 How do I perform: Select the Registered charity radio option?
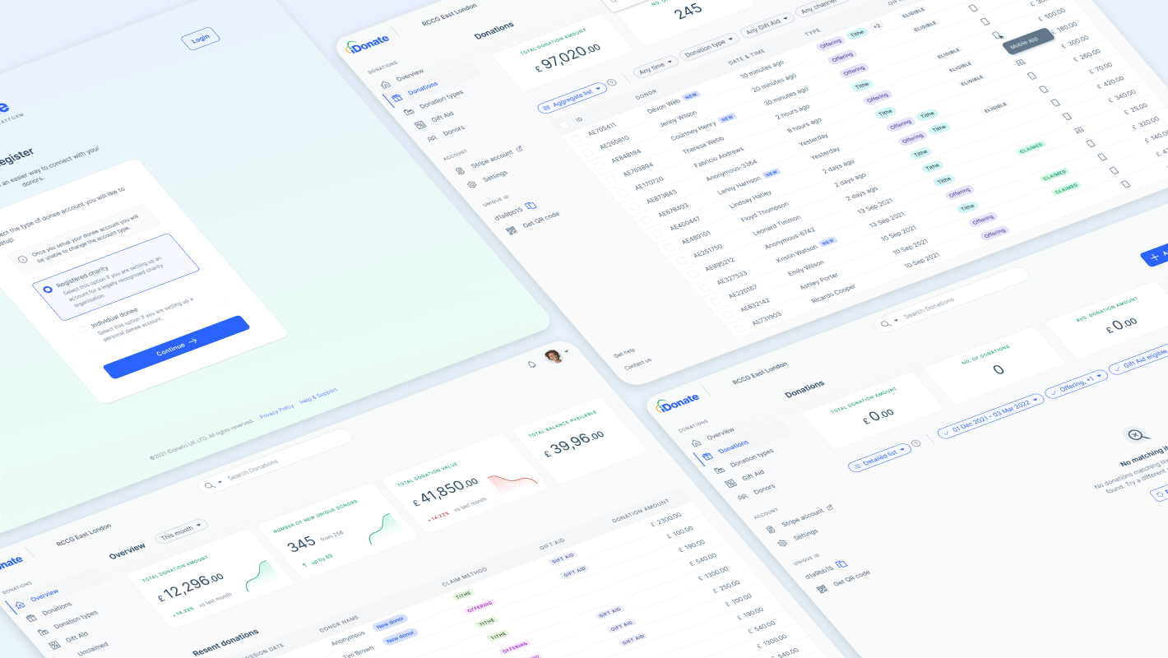48,289
